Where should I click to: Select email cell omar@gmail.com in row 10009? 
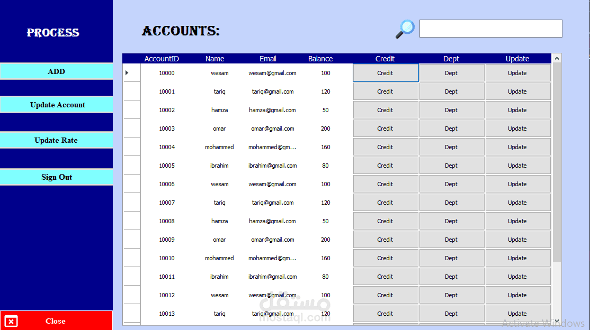pos(272,240)
